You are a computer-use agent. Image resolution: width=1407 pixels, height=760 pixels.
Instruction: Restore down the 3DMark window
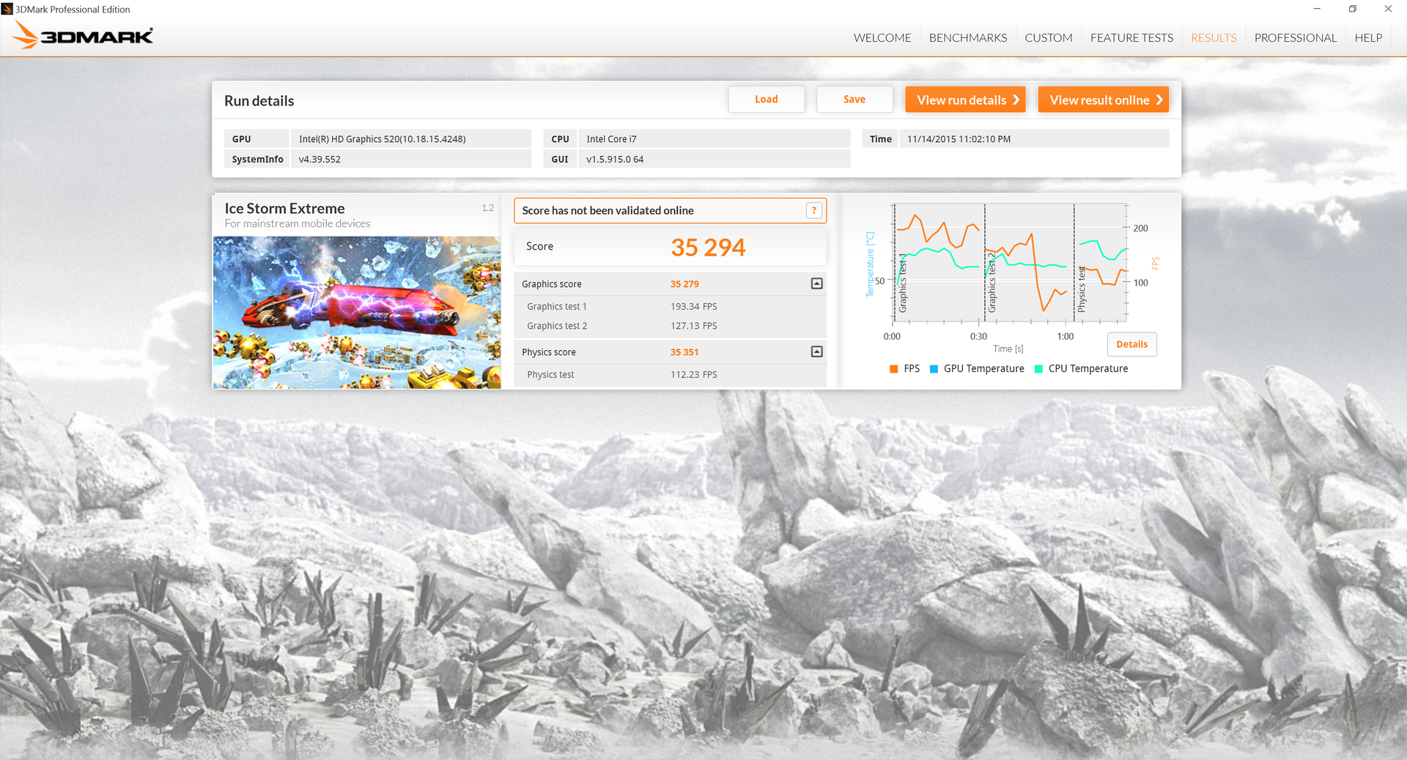(1352, 9)
